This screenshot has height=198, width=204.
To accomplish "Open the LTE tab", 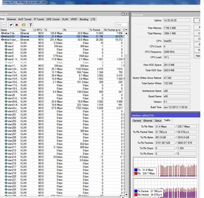I will coord(93,19).
